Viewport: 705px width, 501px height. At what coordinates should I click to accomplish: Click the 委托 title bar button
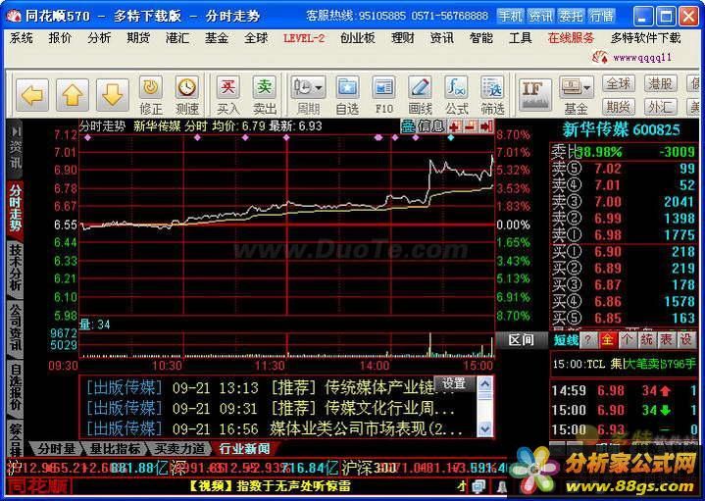571,17
